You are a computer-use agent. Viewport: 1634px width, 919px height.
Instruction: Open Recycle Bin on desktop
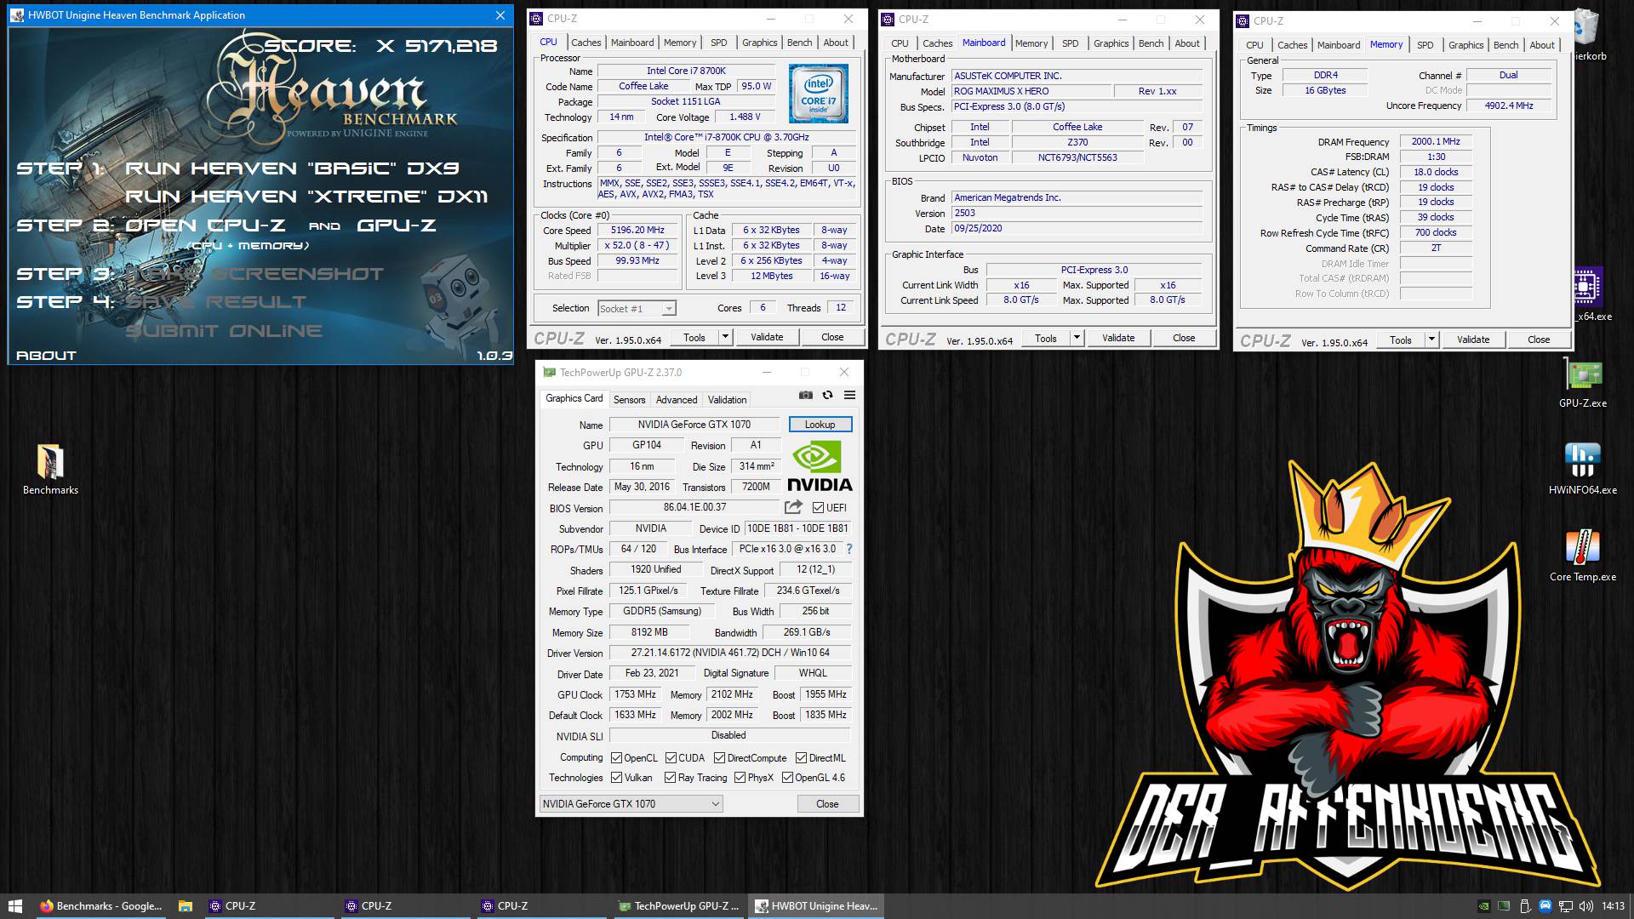1588,34
